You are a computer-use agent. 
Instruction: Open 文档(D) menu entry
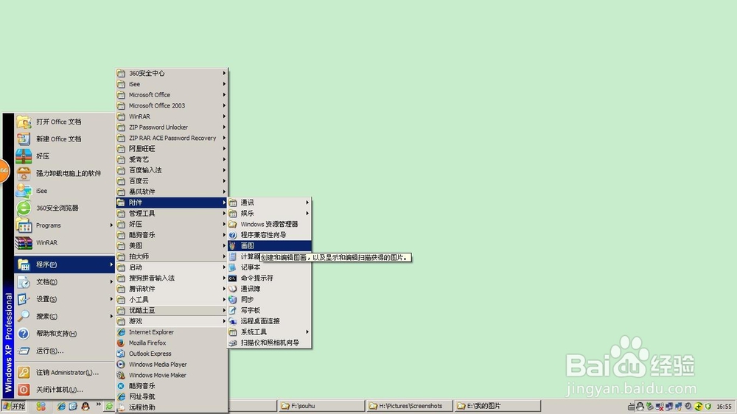[64, 282]
